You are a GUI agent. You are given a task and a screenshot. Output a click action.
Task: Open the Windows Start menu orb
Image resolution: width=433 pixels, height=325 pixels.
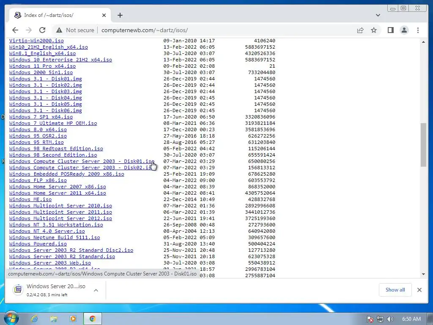click(11, 318)
